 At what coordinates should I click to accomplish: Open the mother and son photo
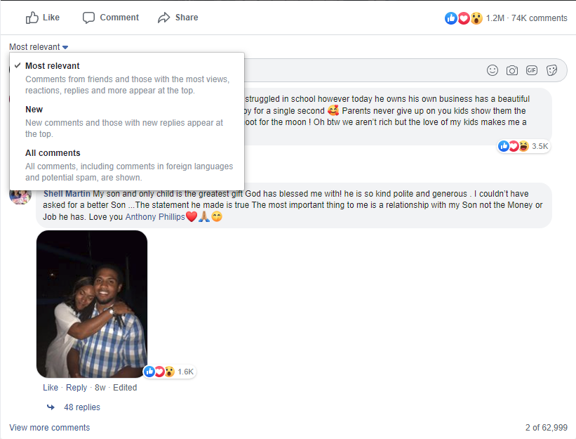pos(92,304)
